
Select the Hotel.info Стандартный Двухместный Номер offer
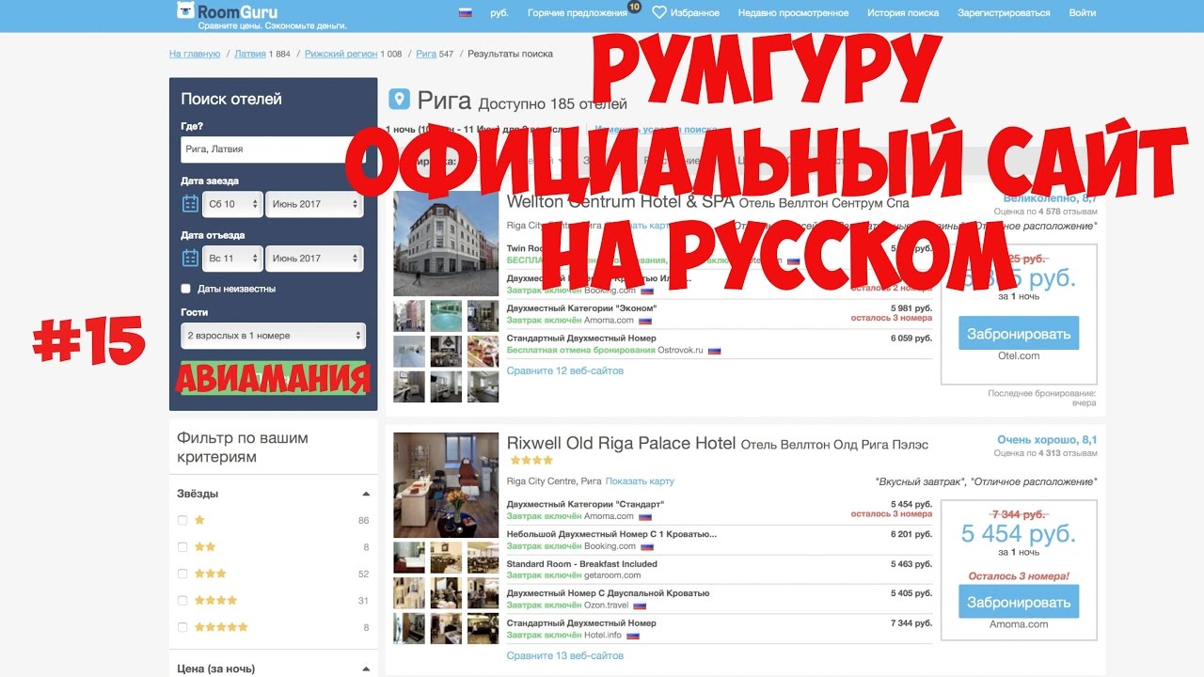pos(719,629)
